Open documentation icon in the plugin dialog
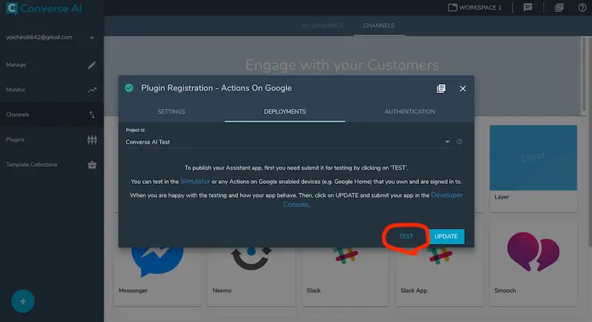The width and height of the screenshot is (592, 322). 441,89
